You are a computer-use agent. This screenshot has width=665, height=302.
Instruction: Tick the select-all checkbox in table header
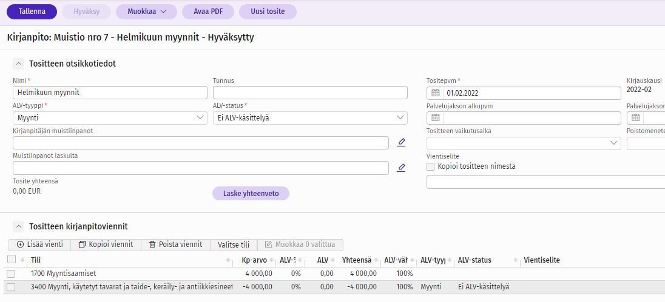12,259
